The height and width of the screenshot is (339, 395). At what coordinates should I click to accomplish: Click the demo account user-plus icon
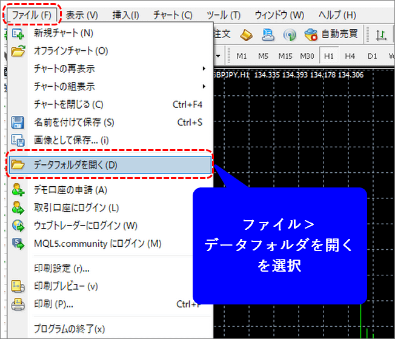tap(18, 190)
